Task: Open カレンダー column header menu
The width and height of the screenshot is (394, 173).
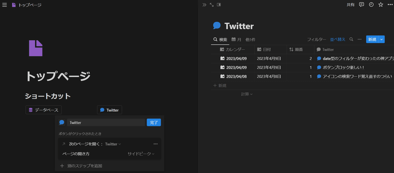Action: pos(232,50)
